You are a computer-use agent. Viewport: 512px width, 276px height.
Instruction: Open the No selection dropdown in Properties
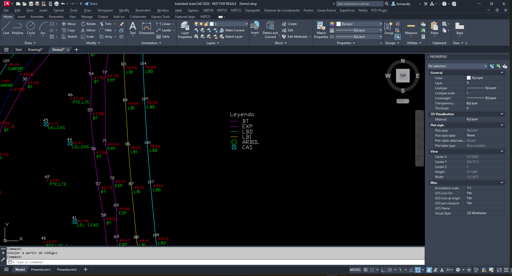tap(457, 66)
